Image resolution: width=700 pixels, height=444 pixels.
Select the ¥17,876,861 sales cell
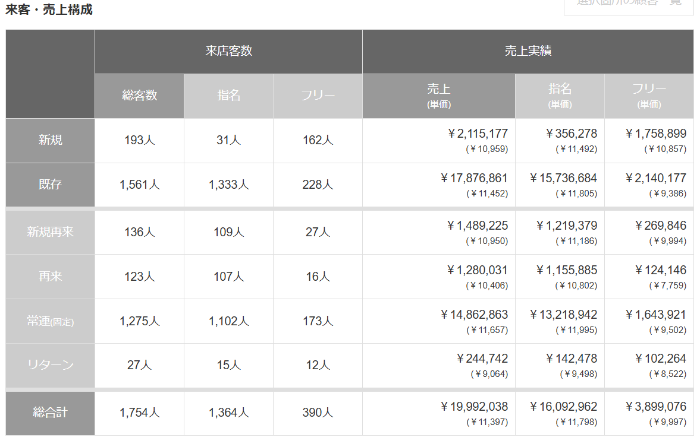(474, 179)
